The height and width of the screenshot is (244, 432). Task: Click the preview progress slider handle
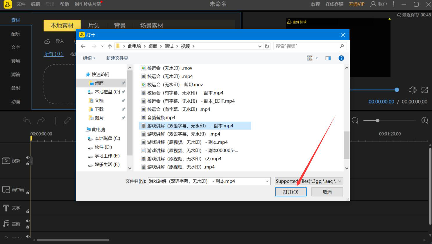click(x=397, y=90)
